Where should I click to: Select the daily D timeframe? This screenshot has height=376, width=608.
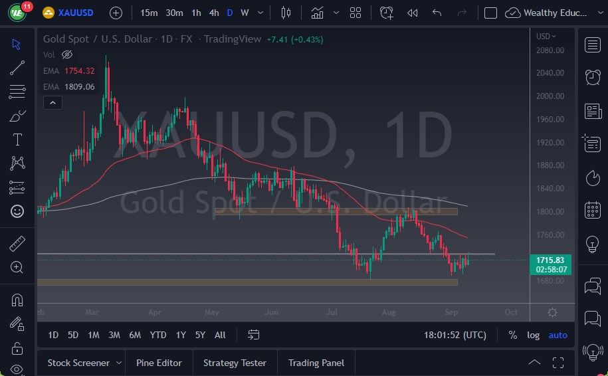pyautogui.click(x=230, y=13)
